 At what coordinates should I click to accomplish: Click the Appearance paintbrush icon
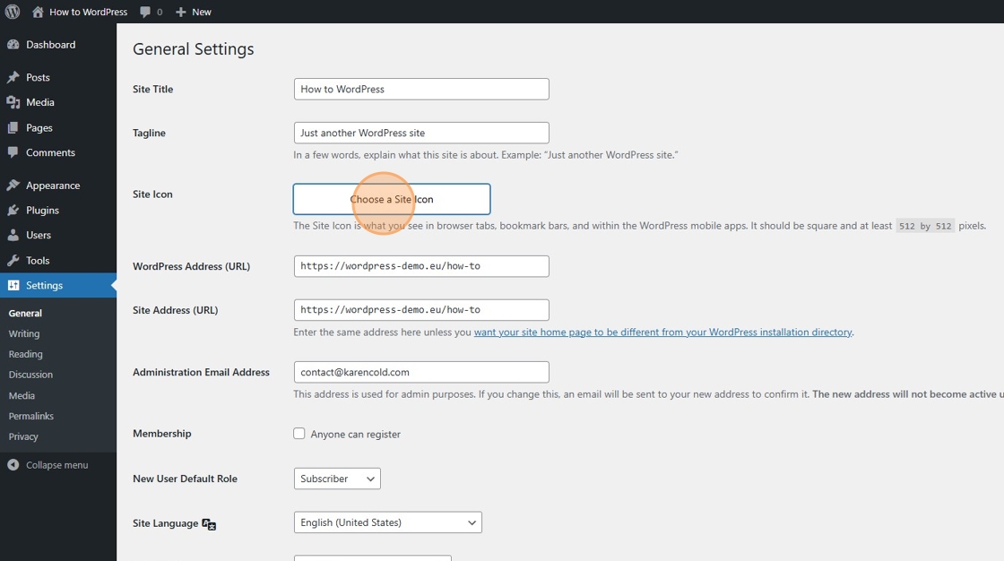click(13, 186)
